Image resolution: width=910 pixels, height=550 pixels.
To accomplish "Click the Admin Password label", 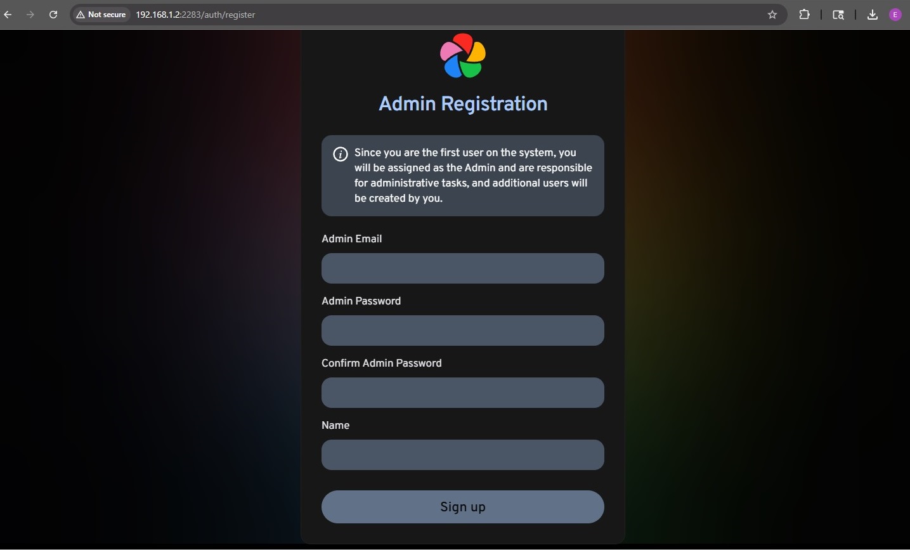I will pos(361,301).
